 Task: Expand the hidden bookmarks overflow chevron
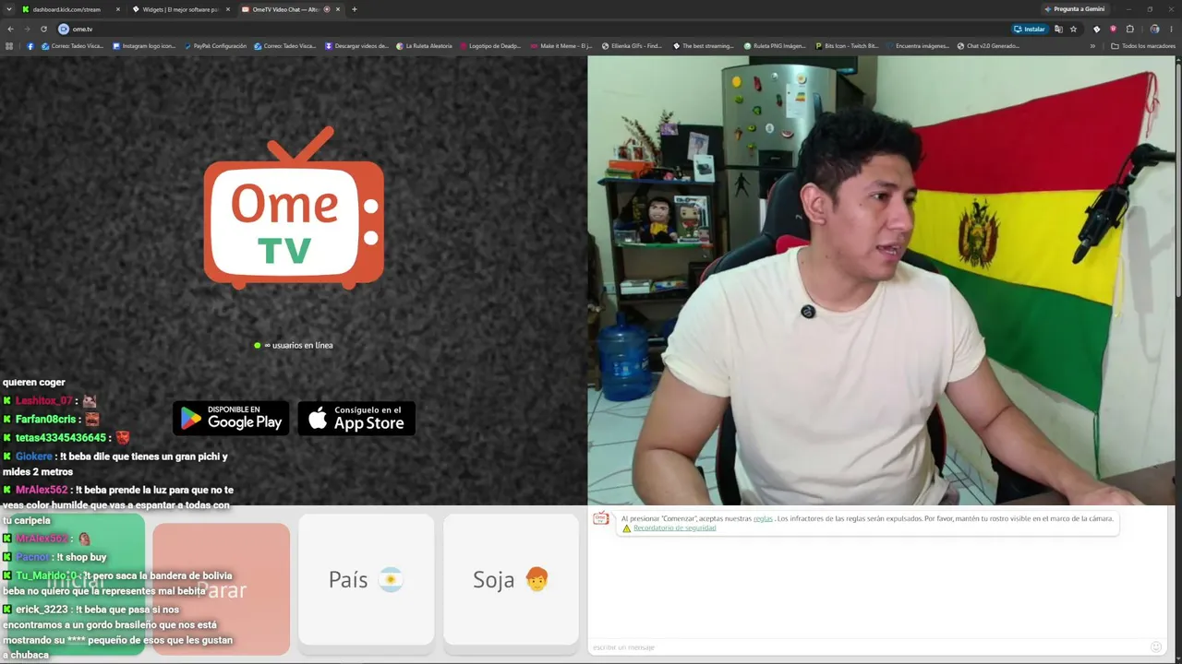coord(1092,46)
